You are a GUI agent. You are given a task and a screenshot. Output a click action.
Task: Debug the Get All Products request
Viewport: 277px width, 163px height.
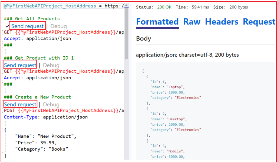pyautogui.click(x=58, y=26)
